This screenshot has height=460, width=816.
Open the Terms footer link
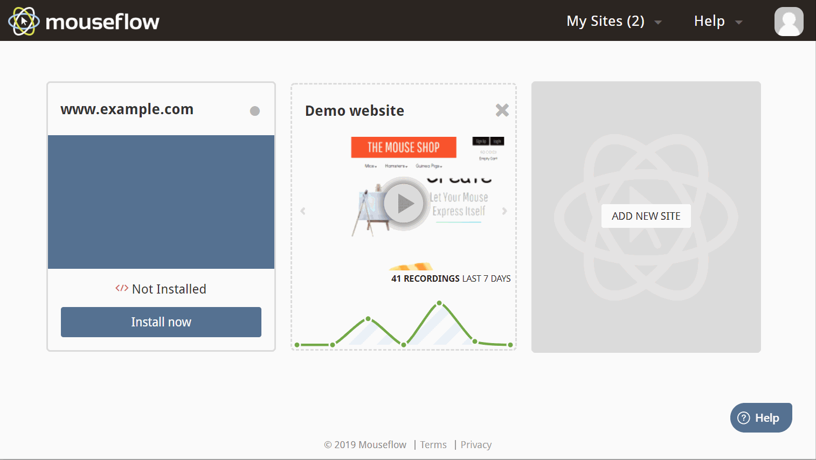433,445
